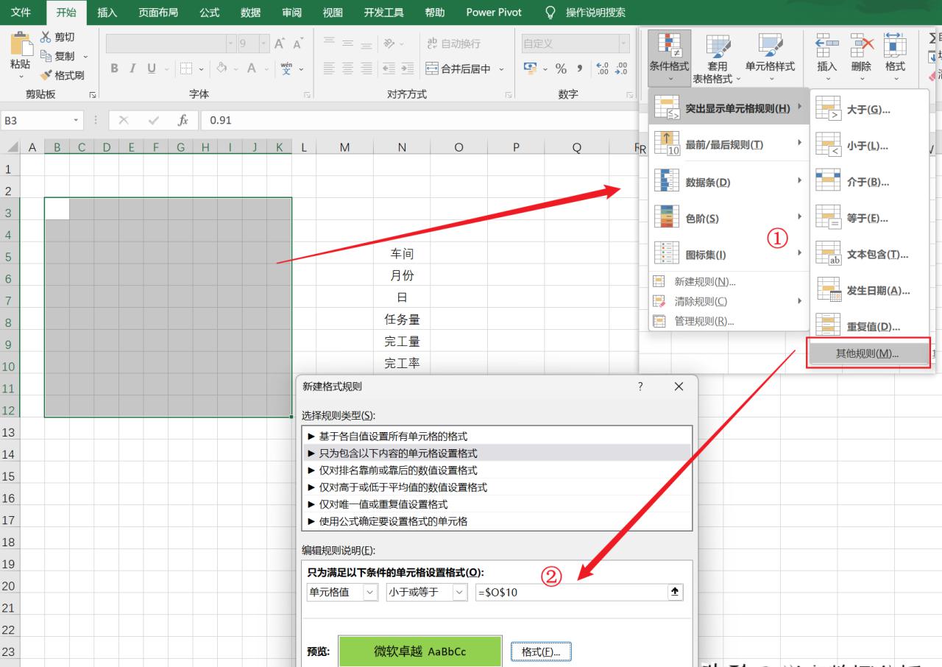This screenshot has width=942, height=667.
Task: Click the Wrap Text (自动换行) button
Action: point(454,43)
